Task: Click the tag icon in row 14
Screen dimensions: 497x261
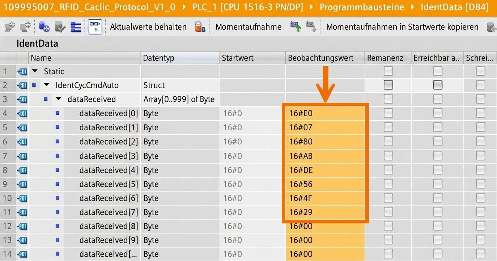Action: click(x=22, y=254)
